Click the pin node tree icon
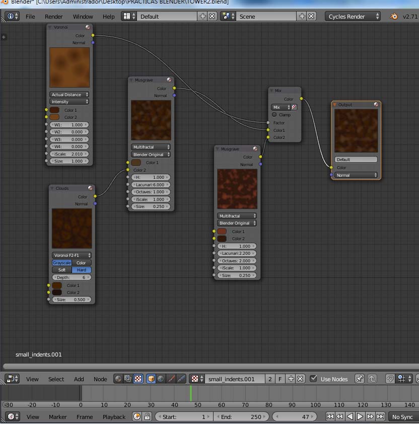 click(x=359, y=379)
